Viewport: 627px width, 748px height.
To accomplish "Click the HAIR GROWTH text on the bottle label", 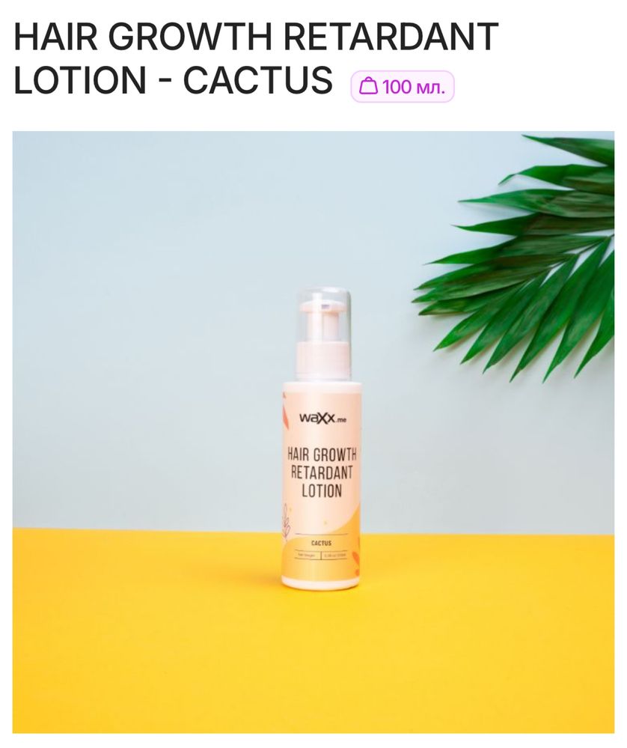I will coord(322,454).
